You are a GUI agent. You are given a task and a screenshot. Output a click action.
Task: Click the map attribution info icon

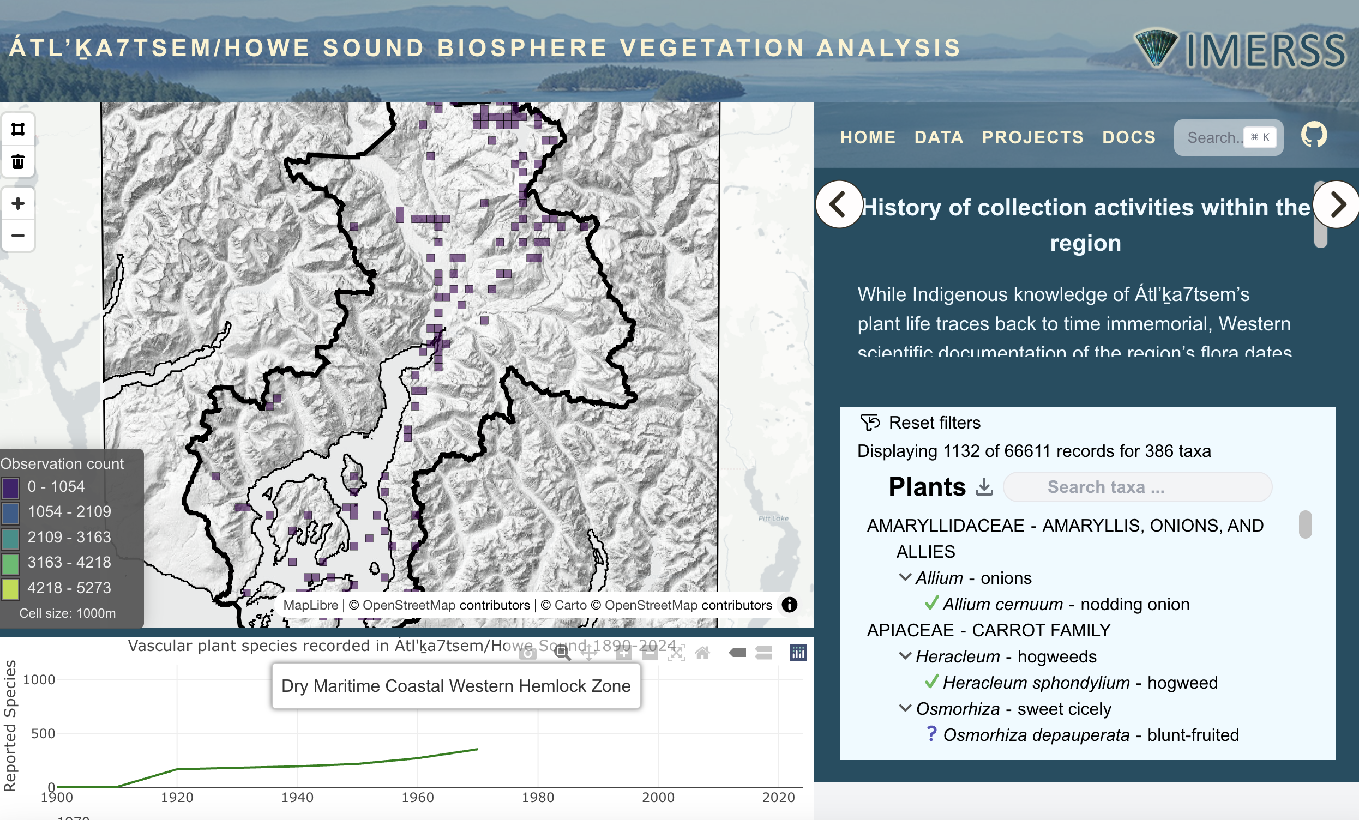click(x=789, y=605)
